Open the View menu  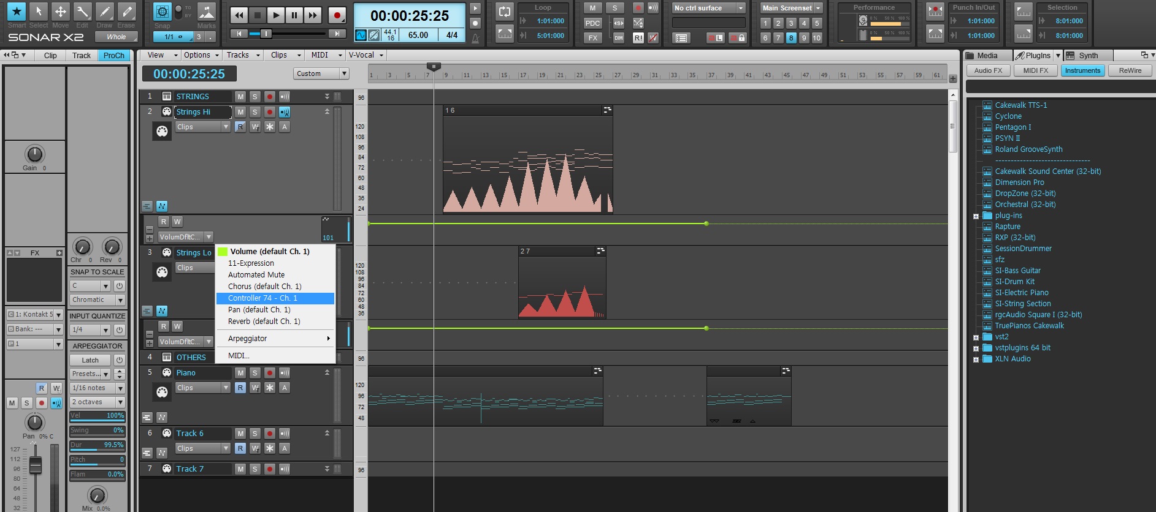(163, 55)
